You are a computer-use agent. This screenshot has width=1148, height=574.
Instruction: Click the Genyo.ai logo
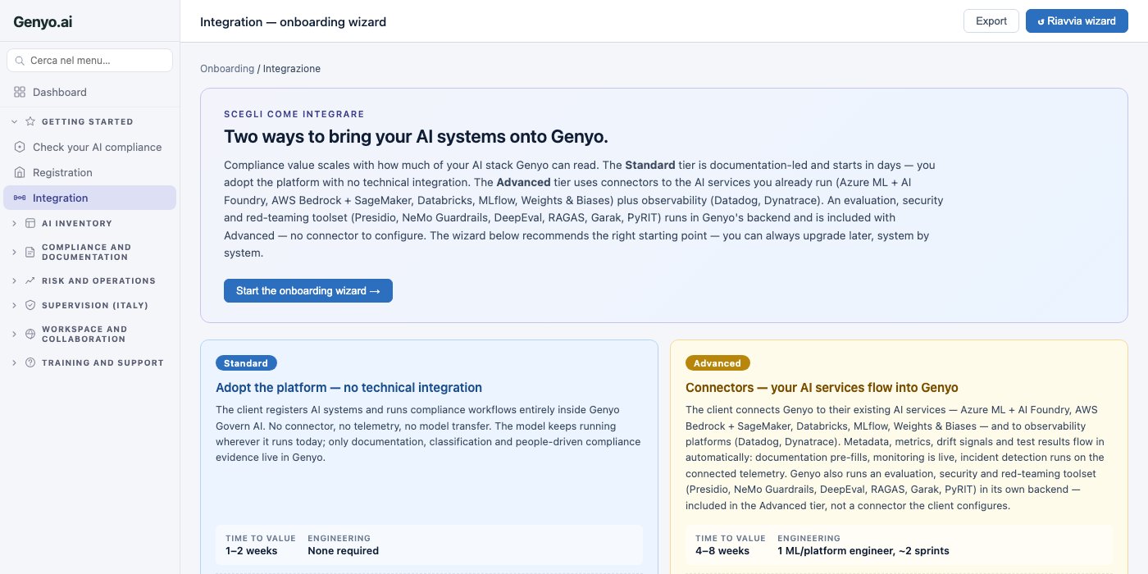(x=43, y=22)
